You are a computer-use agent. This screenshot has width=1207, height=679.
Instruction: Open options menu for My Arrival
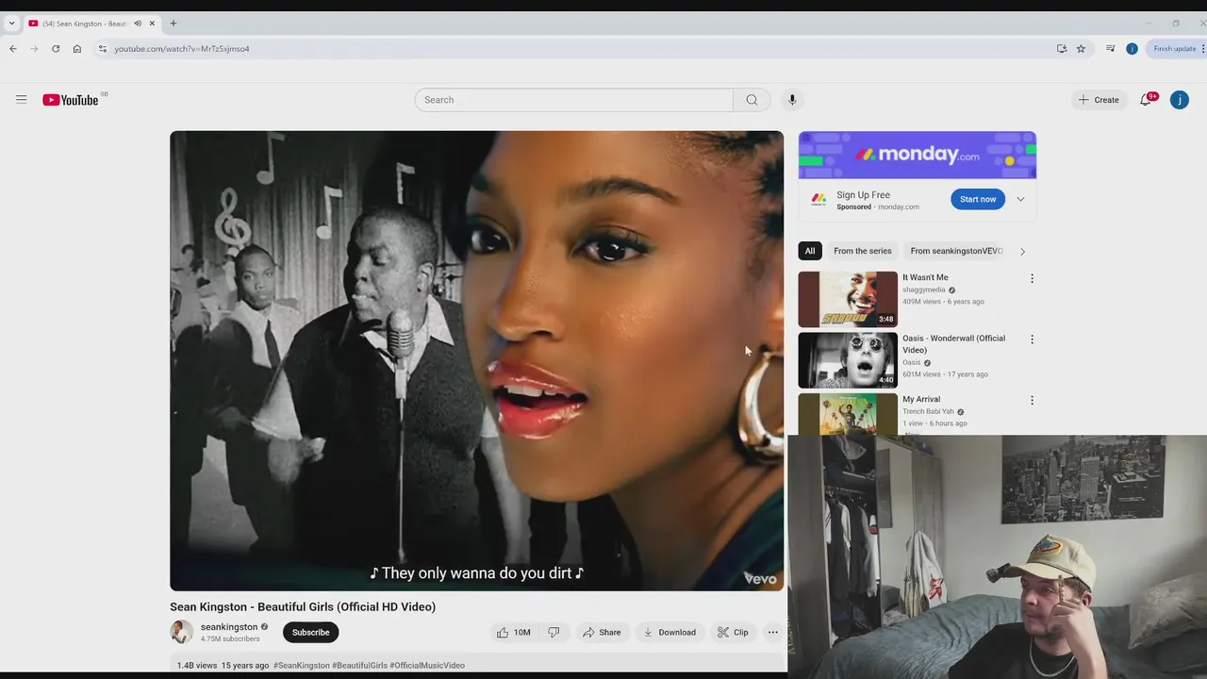click(x=1032, y=401)
